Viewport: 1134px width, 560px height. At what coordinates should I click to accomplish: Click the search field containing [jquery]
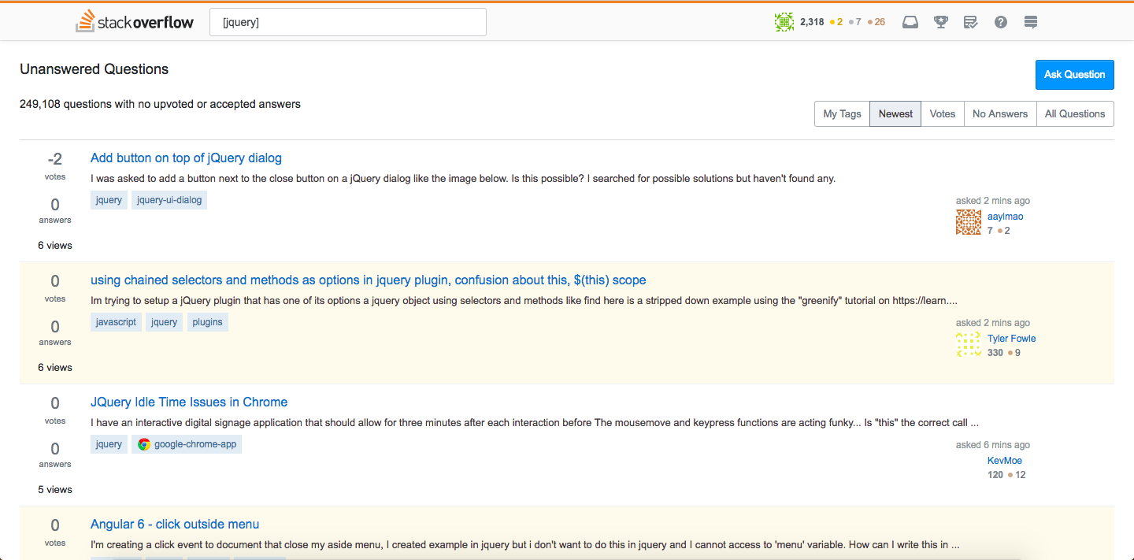(x=347, y=21)
